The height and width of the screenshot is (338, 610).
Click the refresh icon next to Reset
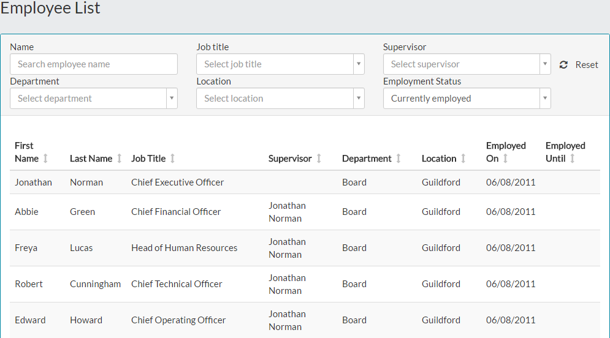click(x=563, y=65)
